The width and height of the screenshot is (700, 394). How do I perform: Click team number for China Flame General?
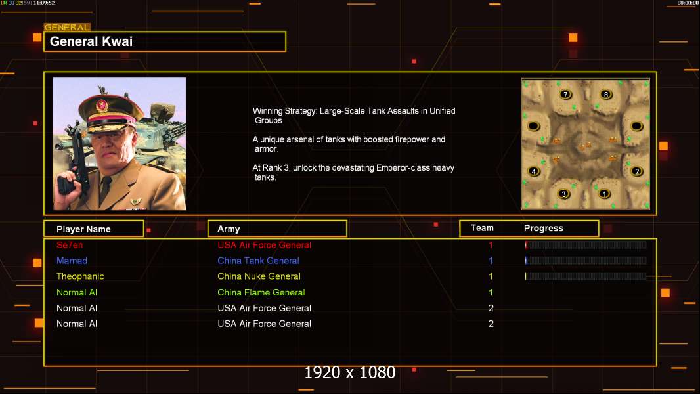(x=491, y=292)
